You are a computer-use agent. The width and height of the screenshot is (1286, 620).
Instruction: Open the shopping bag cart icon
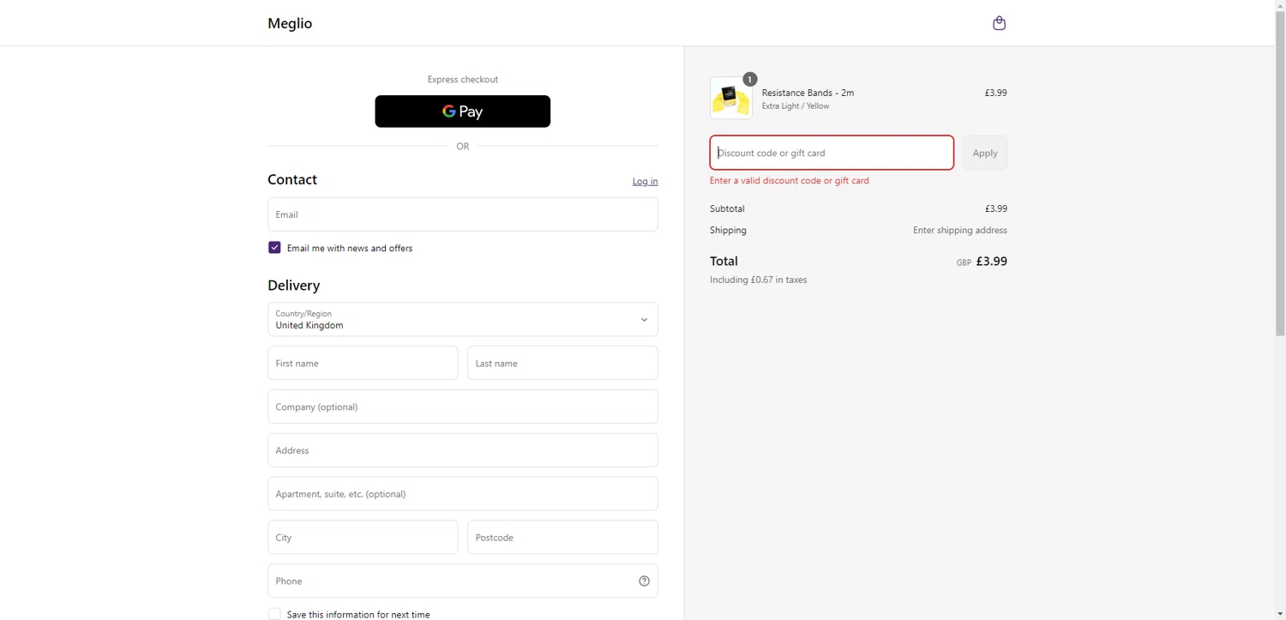pyautogui.click(x=999, y=23)
